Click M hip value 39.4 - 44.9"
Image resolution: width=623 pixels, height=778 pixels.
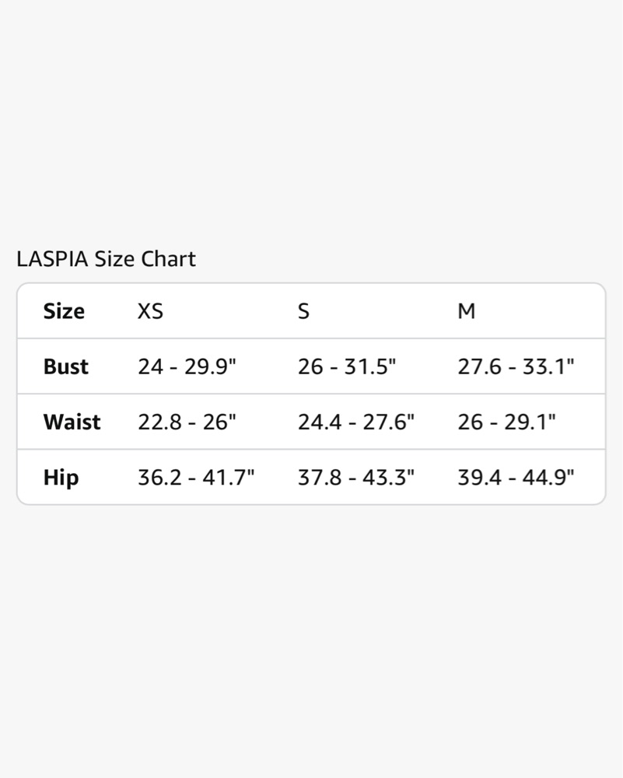(516, 478)
